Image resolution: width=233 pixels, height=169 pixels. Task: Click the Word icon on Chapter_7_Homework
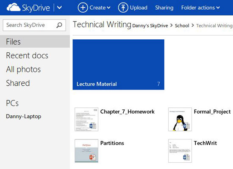tap(93, 126)
